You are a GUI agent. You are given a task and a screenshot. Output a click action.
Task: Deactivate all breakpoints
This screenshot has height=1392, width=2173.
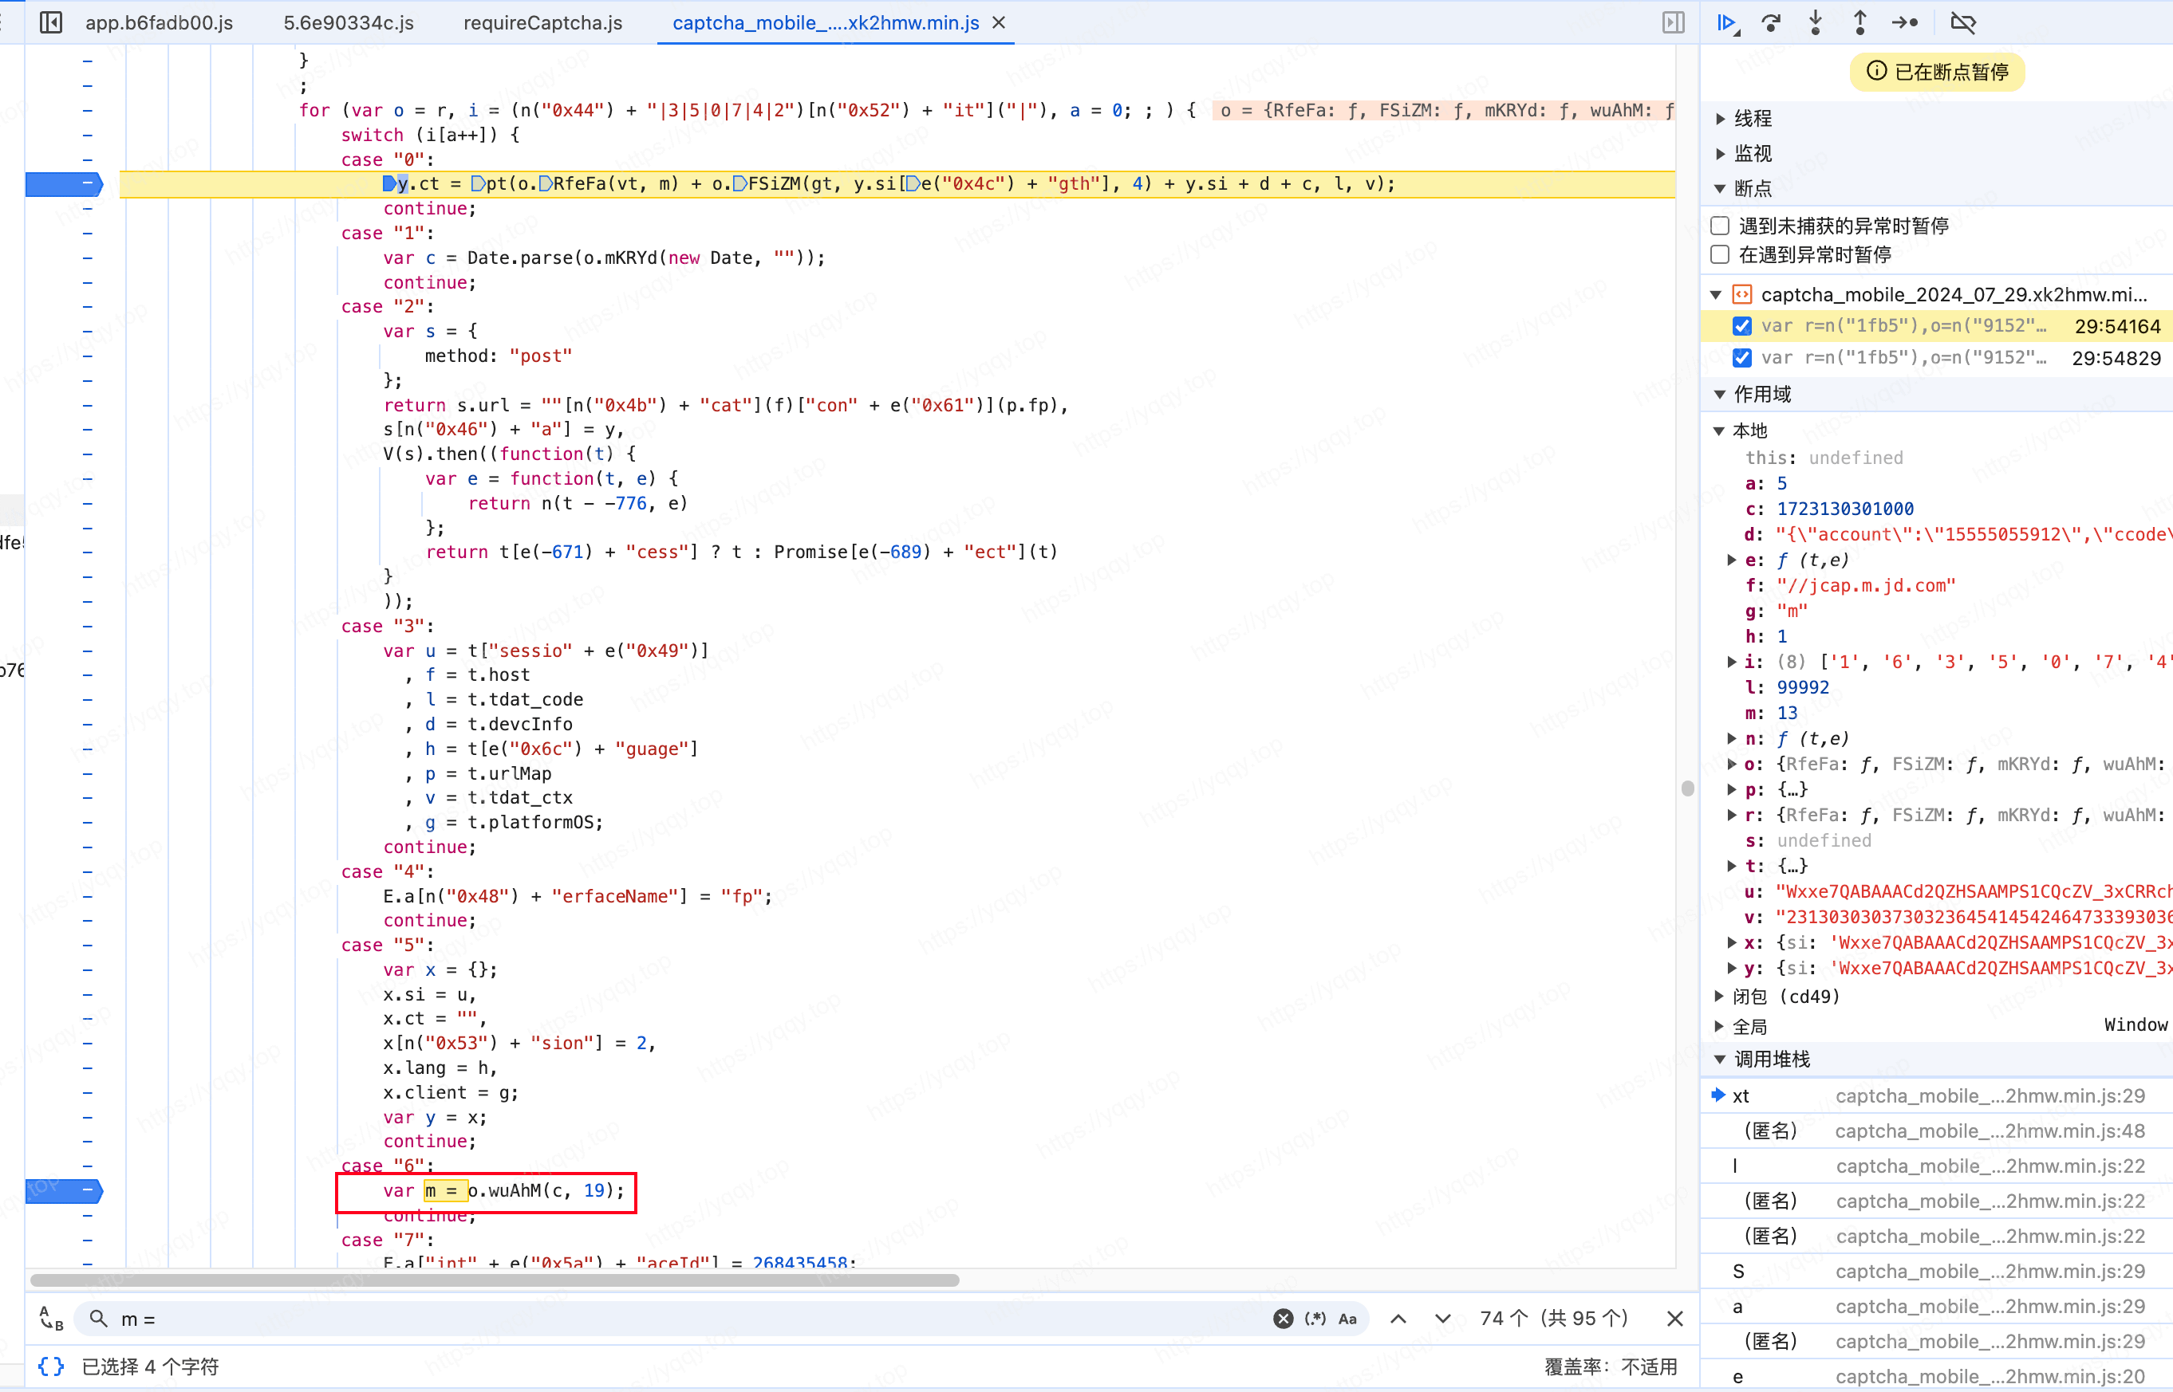click(x=1963, y=22)
